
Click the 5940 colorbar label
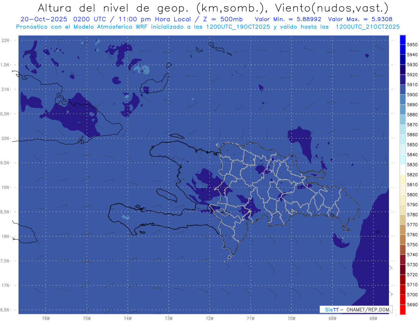[412, 55]
